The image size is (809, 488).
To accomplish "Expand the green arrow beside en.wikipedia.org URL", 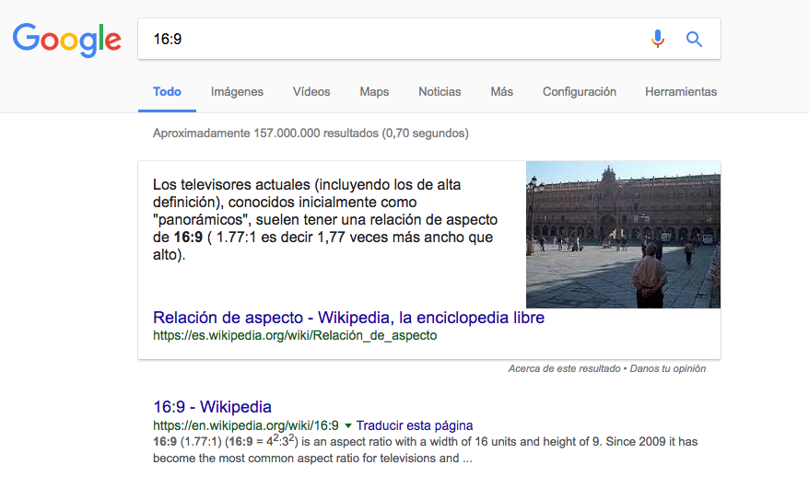I will (347, 426).
